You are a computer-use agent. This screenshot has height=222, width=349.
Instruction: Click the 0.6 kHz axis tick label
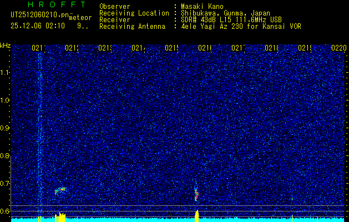pos(5,211)
